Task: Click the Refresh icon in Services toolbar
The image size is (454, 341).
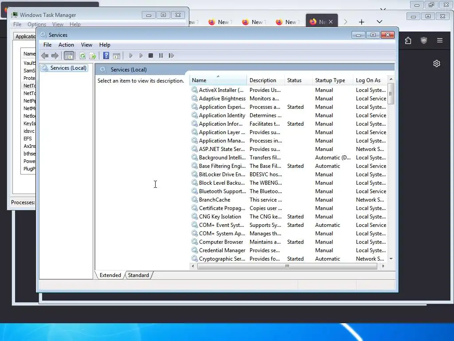Action: [82, 56]
